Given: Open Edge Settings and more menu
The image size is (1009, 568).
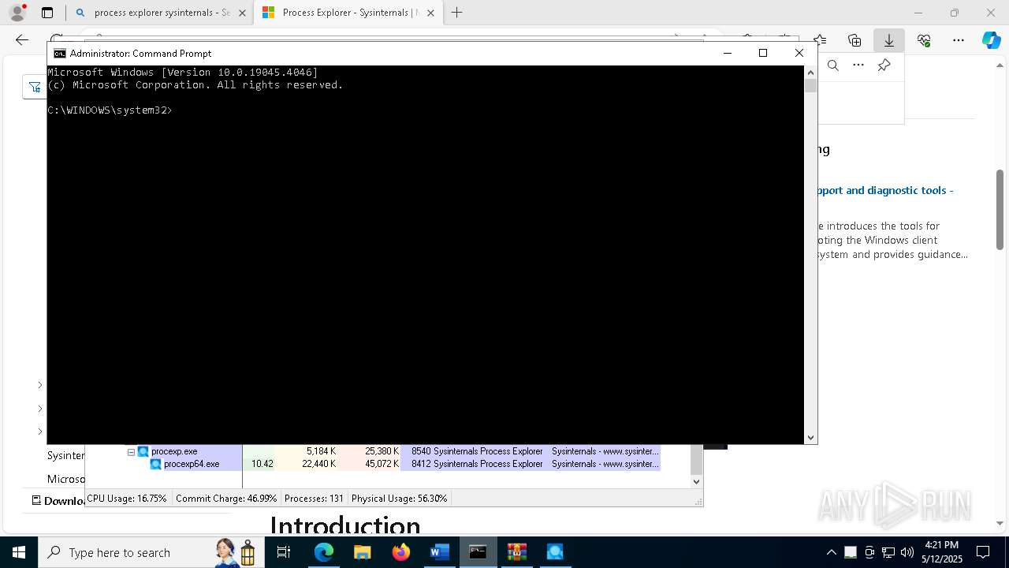Looking at the screenshot, I should click(x=959, y=40).
